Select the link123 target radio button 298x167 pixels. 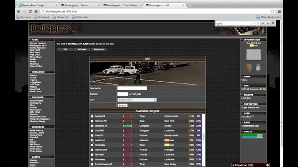(x=92, y=135)
